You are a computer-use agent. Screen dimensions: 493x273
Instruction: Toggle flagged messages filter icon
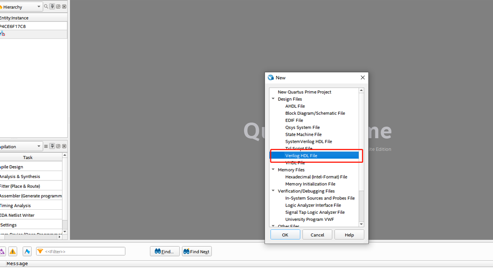pos(27,251)
